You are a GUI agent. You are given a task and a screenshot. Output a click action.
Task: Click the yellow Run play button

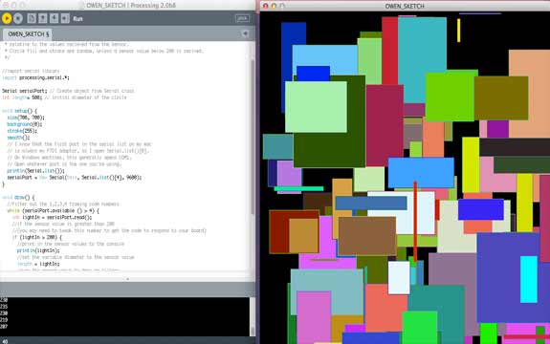tap(7, 18)
